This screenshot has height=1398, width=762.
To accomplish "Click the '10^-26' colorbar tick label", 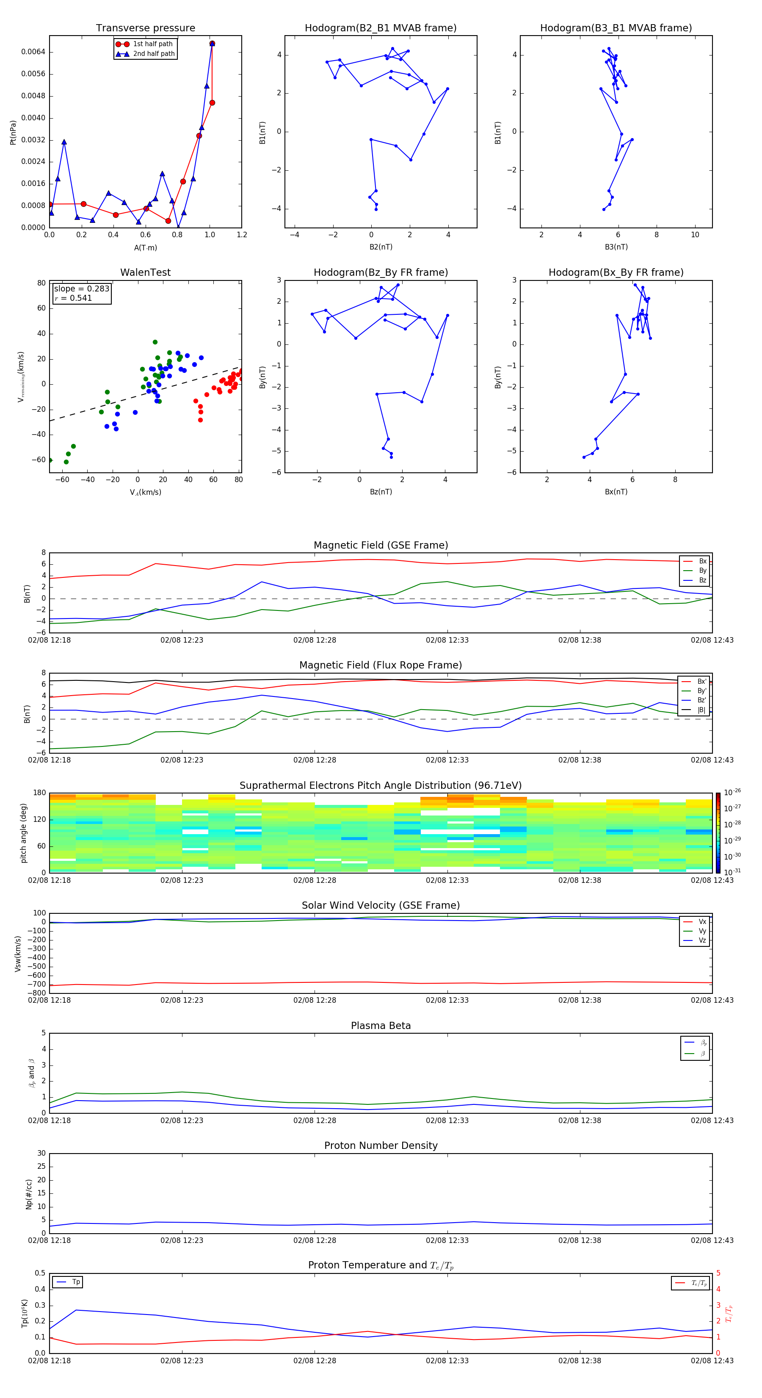I will (x=732, y=792).
